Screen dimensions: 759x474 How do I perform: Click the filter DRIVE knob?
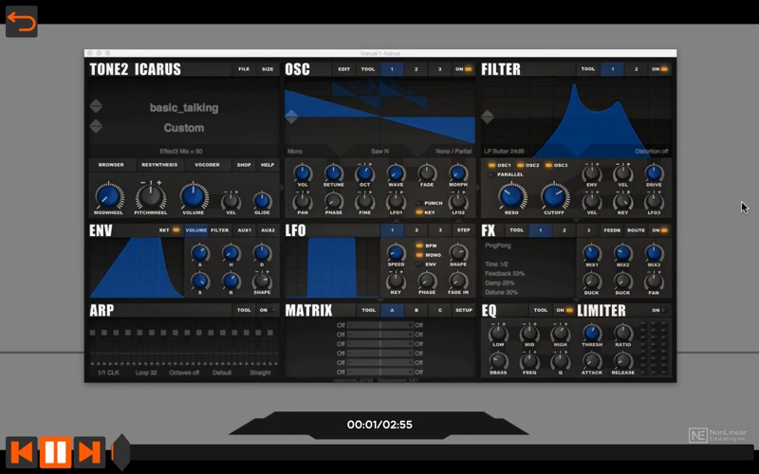654,173
